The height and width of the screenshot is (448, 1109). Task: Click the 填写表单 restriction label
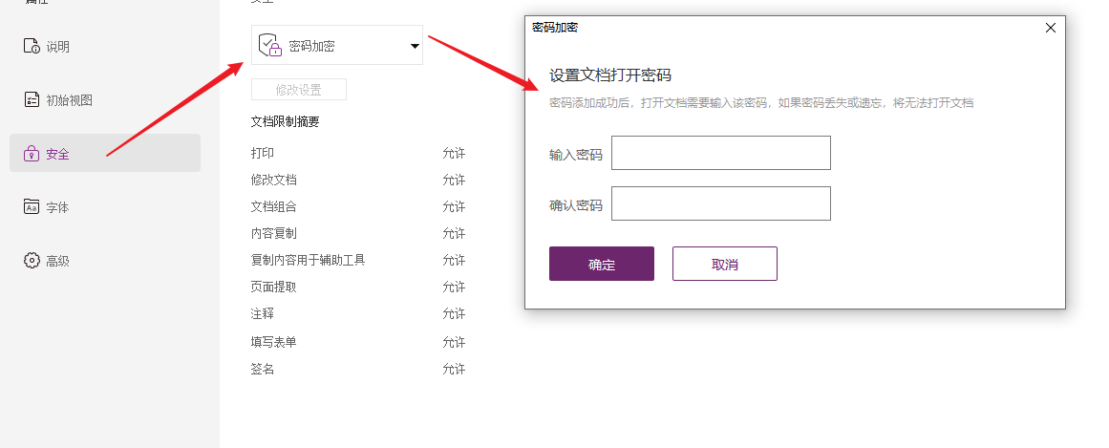coord(274,342)
